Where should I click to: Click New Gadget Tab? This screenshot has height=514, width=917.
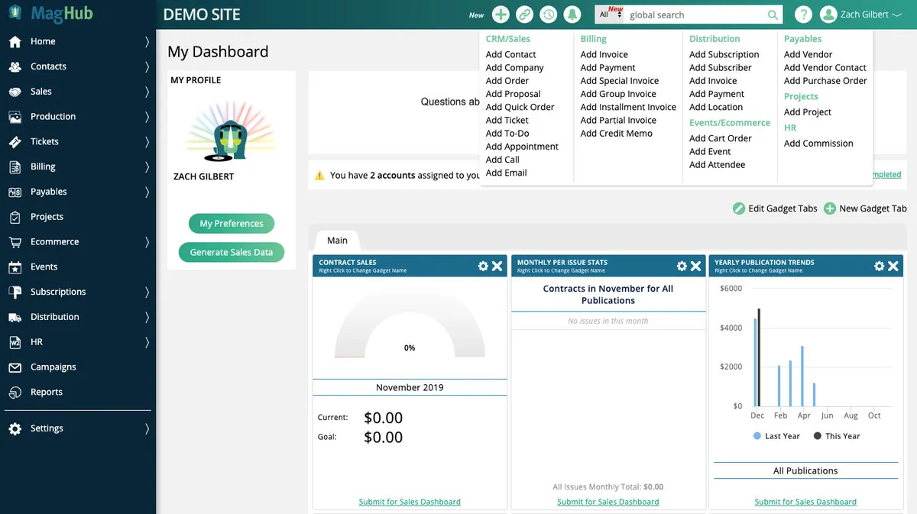click(x=865, y=209)
